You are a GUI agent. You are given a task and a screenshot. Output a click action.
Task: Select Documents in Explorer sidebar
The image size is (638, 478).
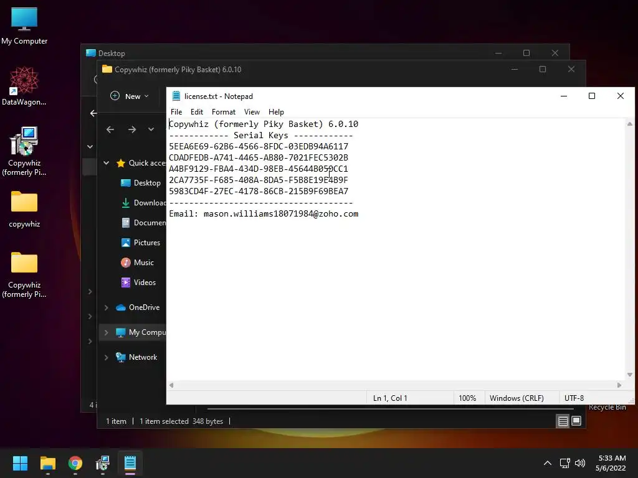pos(144,223)
